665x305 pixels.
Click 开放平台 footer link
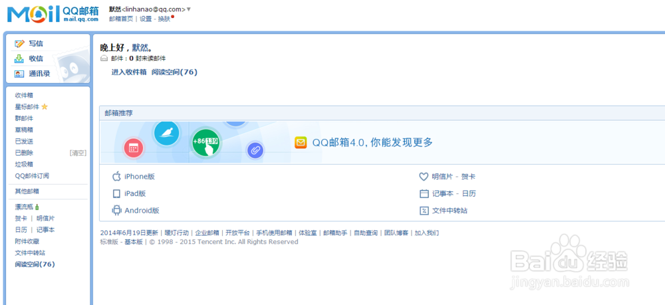[x=237, y=233]
